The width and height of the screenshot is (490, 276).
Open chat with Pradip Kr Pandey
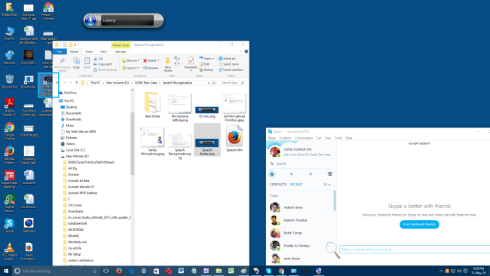click(301, 246)
